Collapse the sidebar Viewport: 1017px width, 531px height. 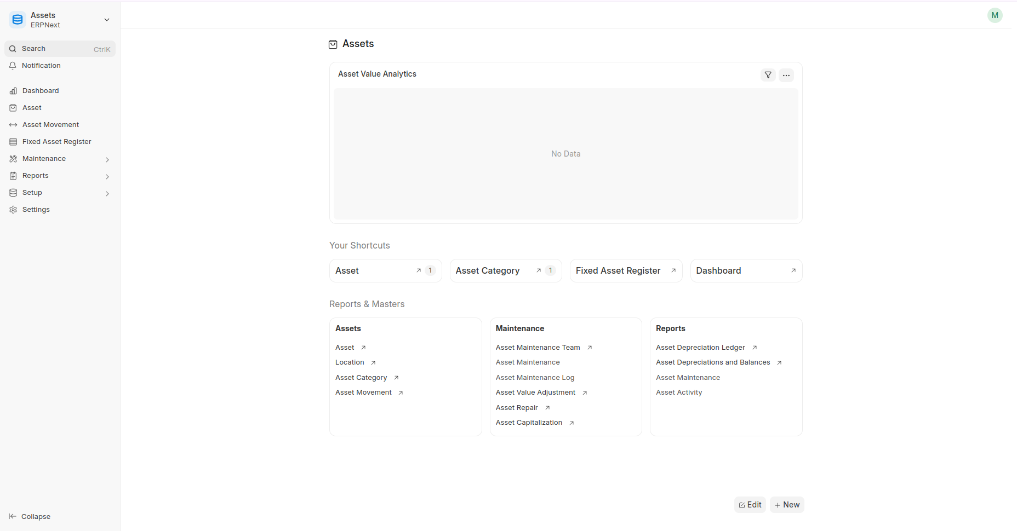point(30,516)
